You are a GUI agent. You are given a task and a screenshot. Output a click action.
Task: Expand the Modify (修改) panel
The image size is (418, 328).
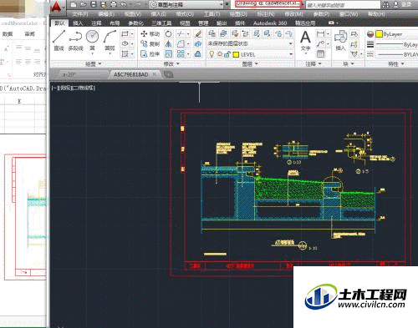tap(171, 64)
